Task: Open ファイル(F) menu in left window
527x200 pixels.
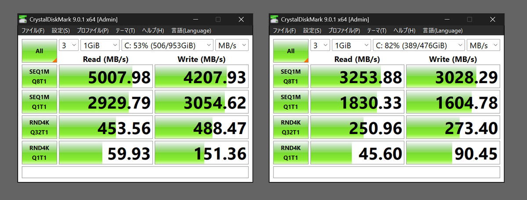Action: [33, 30]
